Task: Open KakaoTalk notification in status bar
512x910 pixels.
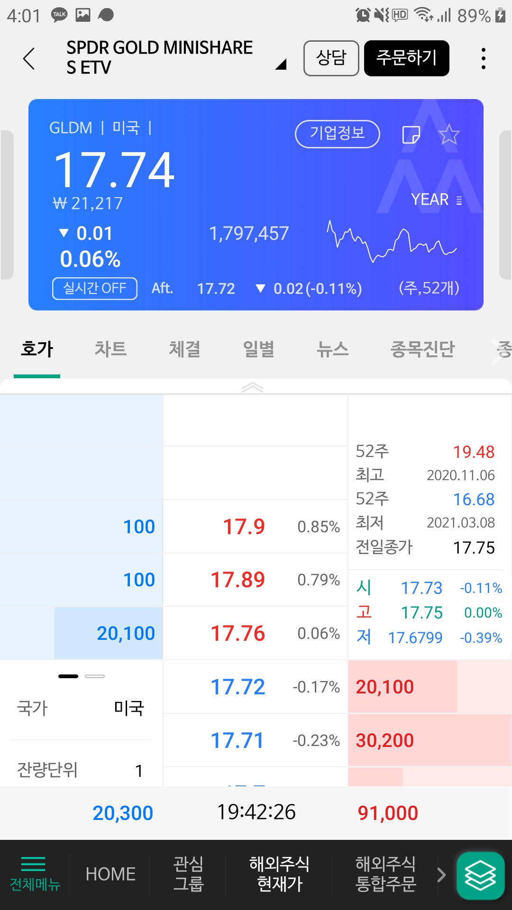Action: click(x=59, y=15)
